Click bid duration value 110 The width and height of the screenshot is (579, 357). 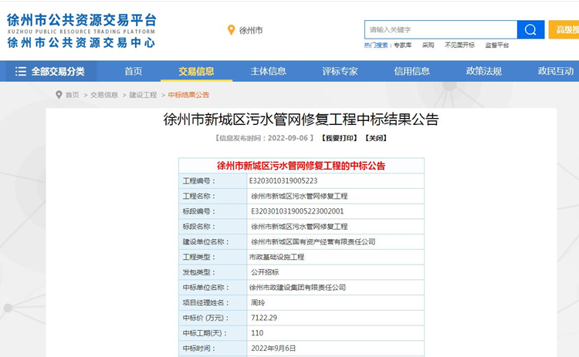(x=257, y=333)
